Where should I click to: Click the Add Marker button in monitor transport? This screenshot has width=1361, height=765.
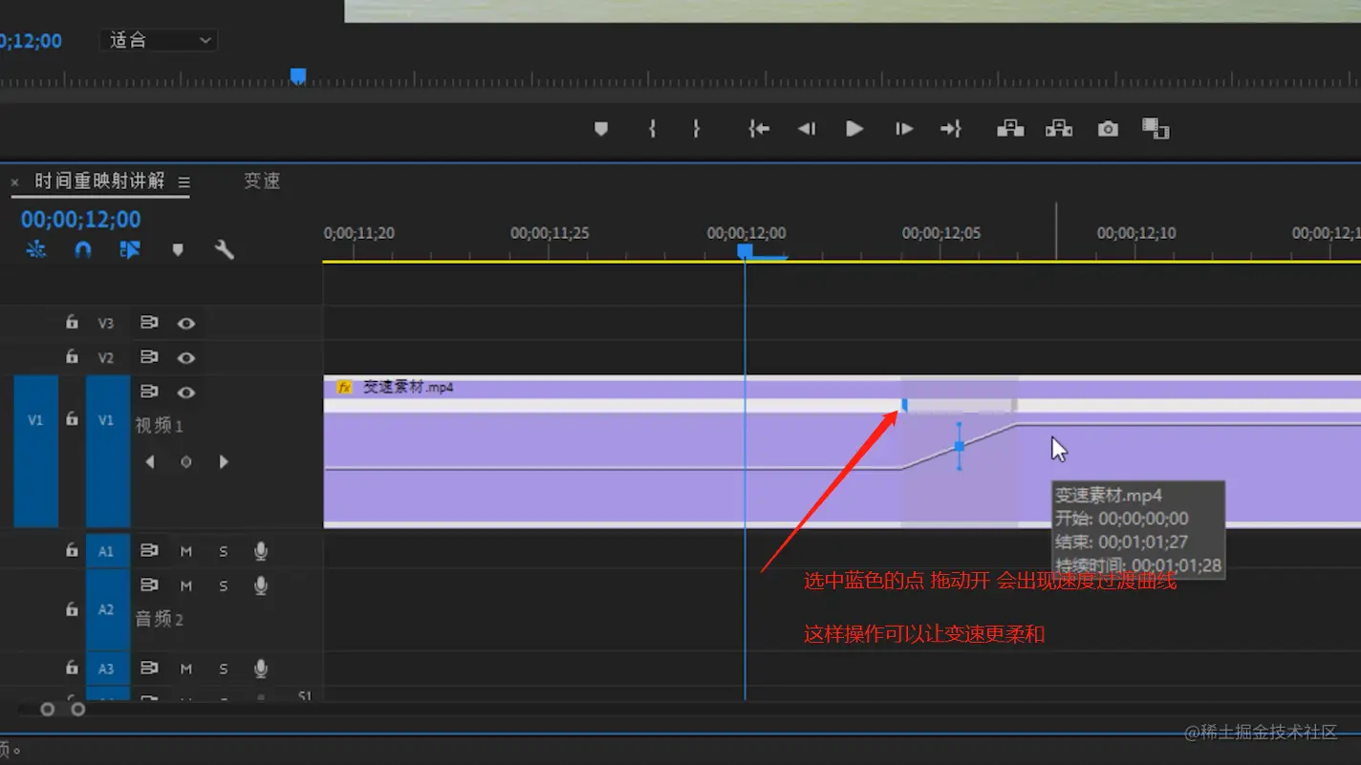pos(601,129)
